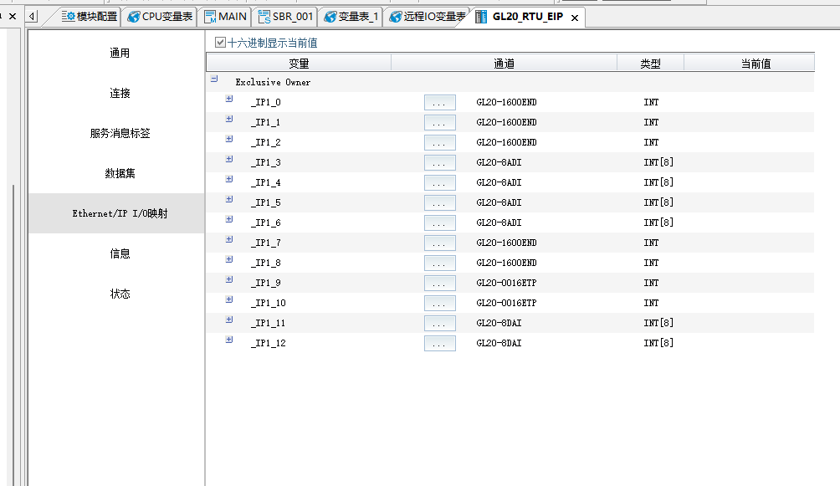Click the browse (...) button for _IP1_9
840x486 pixels.
439,283
